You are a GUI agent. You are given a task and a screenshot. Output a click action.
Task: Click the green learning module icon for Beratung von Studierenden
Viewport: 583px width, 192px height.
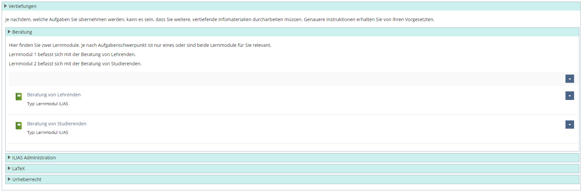pos(19,125)
